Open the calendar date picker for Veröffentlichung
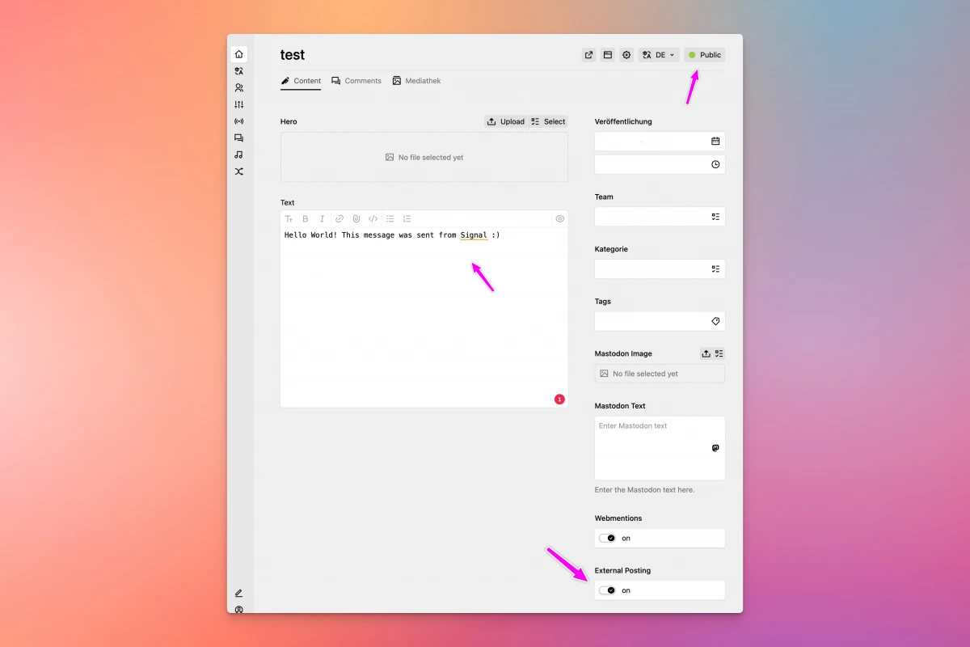The image size is (970, 647). coord(715,141)
